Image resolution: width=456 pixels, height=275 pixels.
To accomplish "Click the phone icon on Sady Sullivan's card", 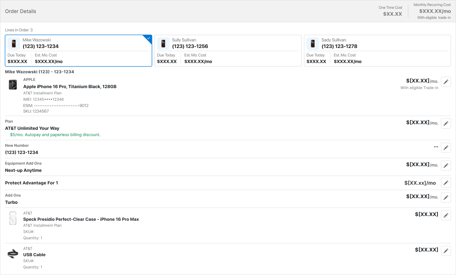I will (313, 44).
